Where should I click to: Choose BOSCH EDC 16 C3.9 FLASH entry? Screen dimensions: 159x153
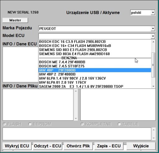(x=95, y=42)
